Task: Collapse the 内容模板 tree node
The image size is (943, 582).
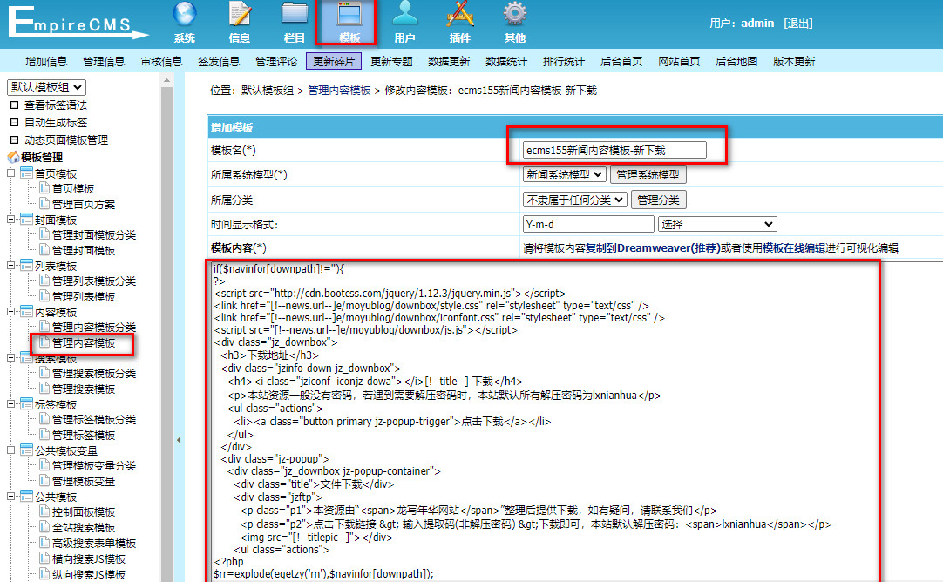Action: click(x=10, y=311)
